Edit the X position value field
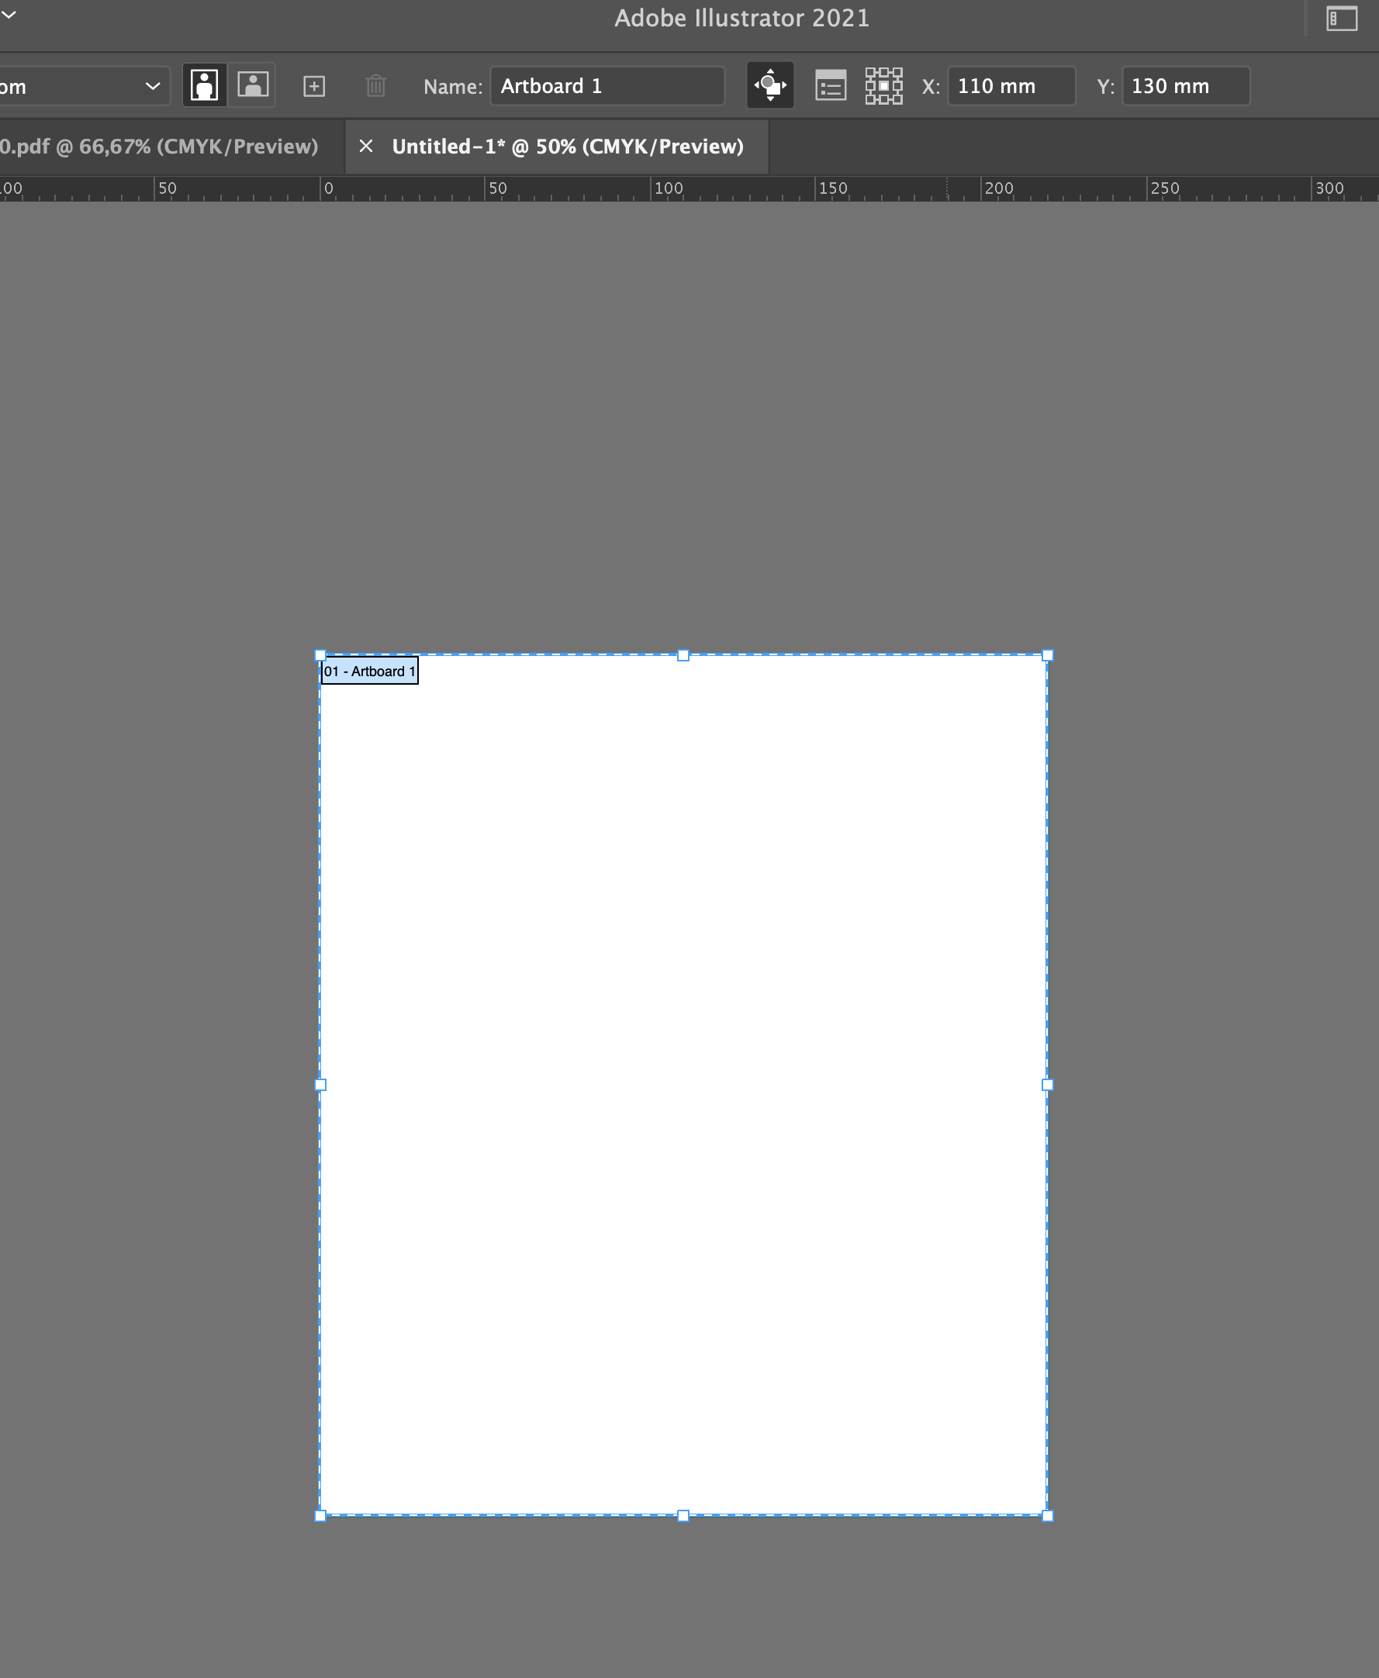Screen dimensions: 1379x1678 click(x=1011, y=86)
